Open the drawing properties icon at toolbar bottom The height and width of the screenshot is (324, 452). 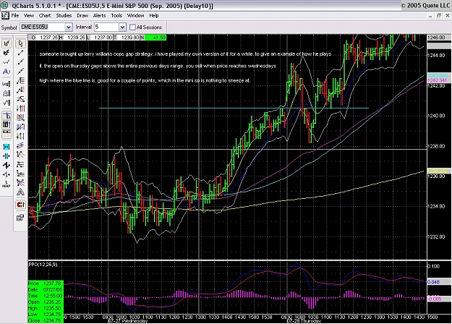coord(20,218)
